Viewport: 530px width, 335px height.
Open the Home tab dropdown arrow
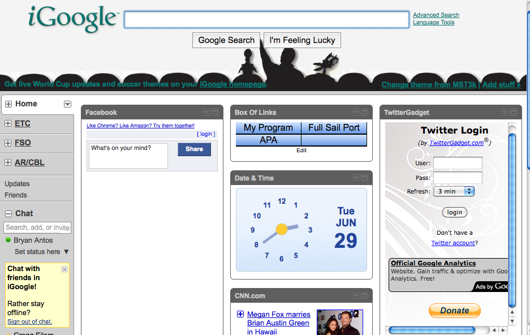[68, 104]
